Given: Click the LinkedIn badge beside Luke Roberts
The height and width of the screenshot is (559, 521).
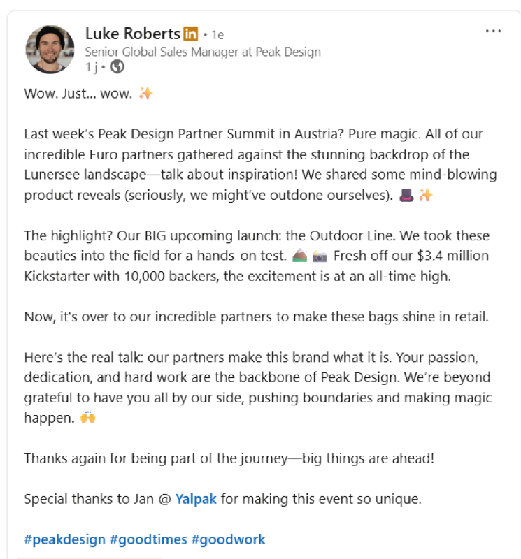Looking at the screenshot, I should pyautogui.click(x=190, y=34).
